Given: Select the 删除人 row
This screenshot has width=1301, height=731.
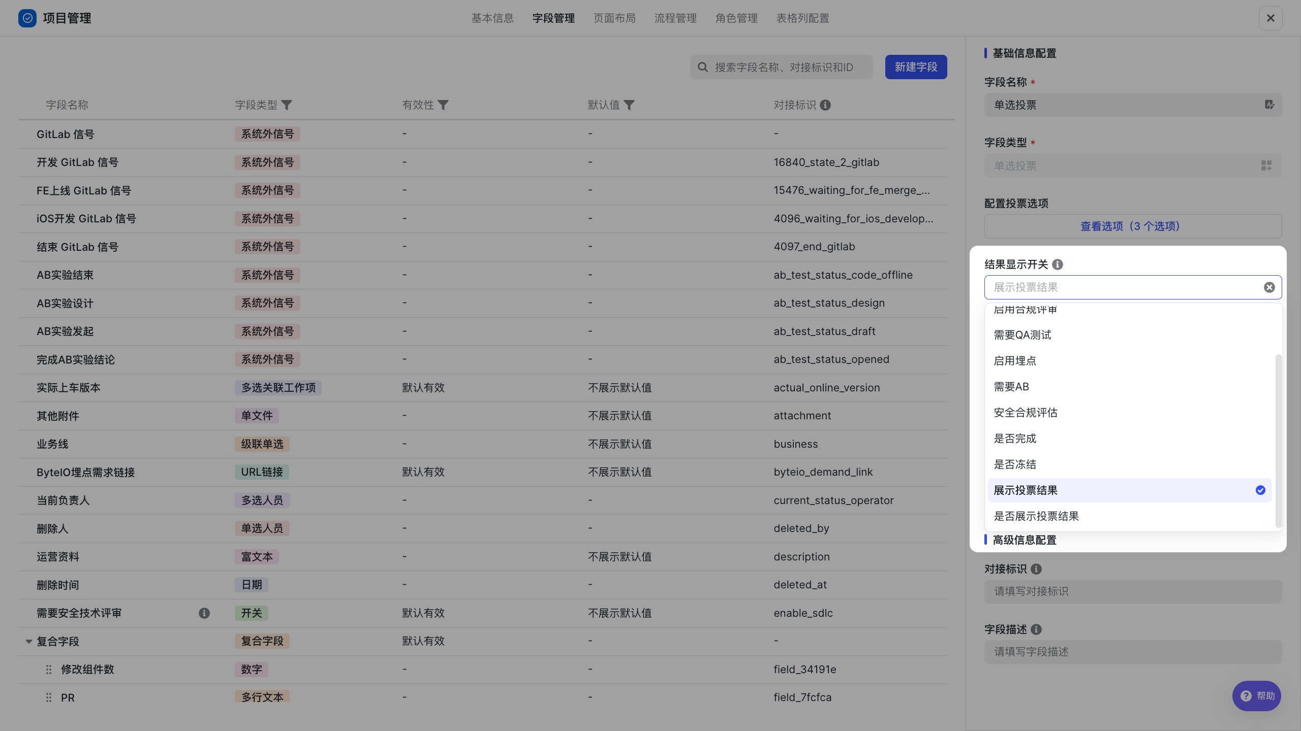Looking at the screenshot, I should click(x=483, y=528).
